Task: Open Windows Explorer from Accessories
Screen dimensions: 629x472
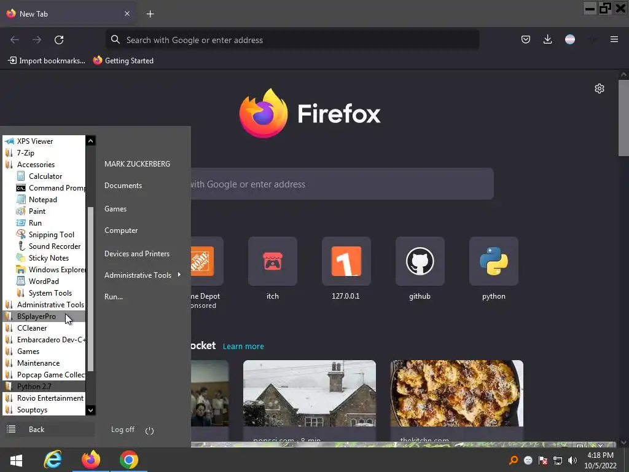Action: [x=50, y=269]
